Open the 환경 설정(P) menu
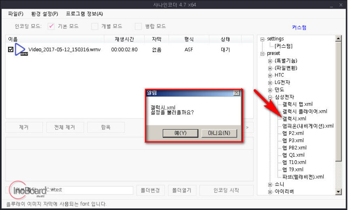This screenshot has width=348, height=210. coord(44,14)
